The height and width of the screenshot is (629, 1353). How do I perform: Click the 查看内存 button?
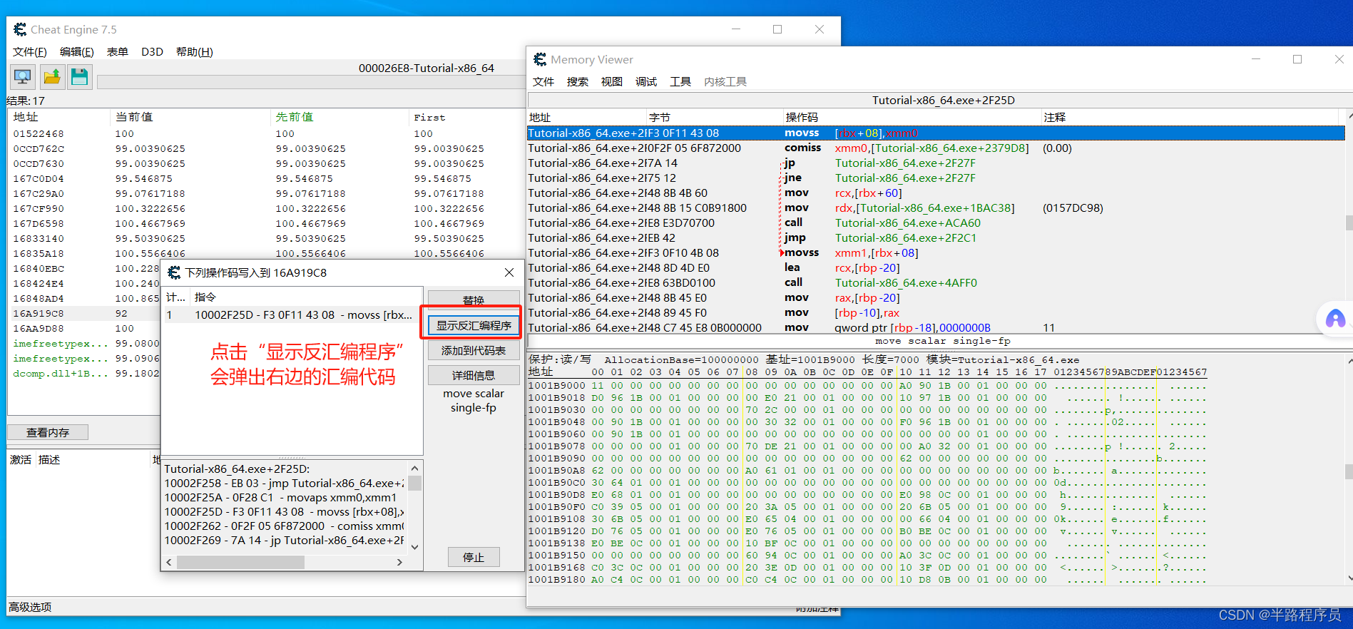[x=48, y=432]
